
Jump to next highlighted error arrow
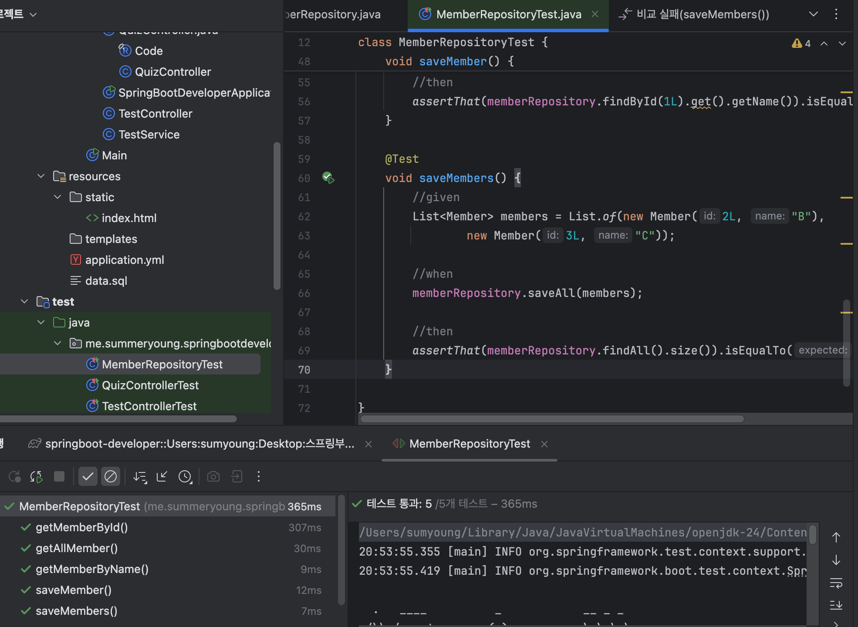pos(842,44)
